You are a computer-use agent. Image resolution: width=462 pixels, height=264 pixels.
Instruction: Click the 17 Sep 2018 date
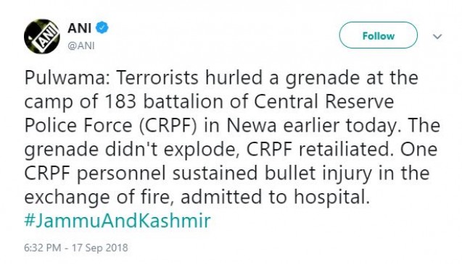click(x=100, y=248)
